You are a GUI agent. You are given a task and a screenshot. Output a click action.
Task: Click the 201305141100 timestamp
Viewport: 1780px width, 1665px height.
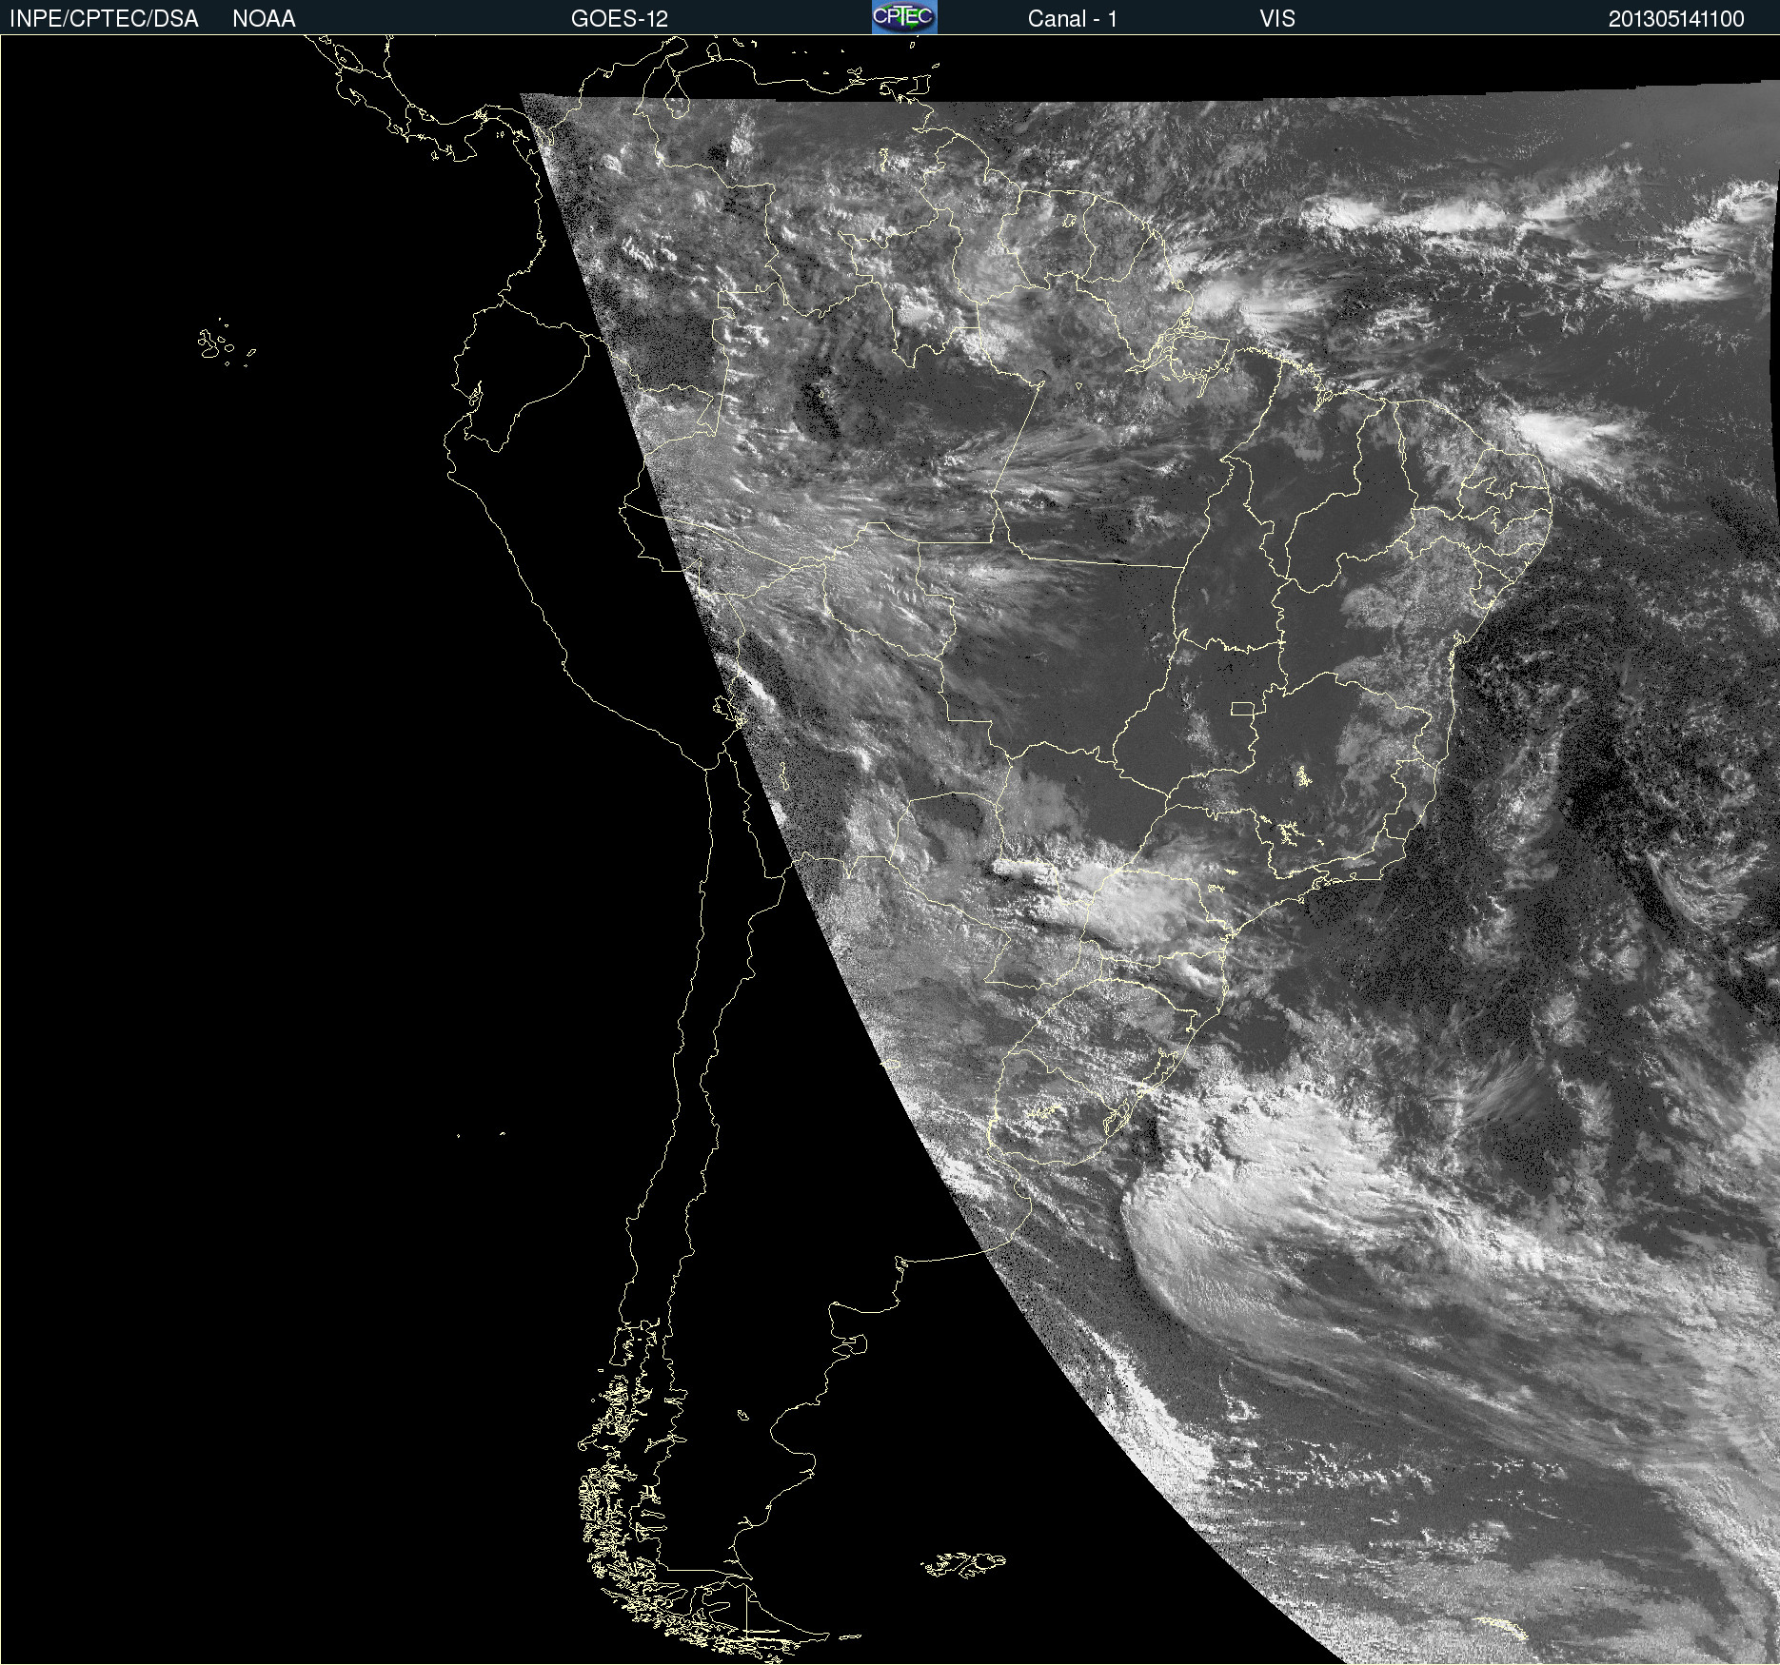(x=1676, y=19)
